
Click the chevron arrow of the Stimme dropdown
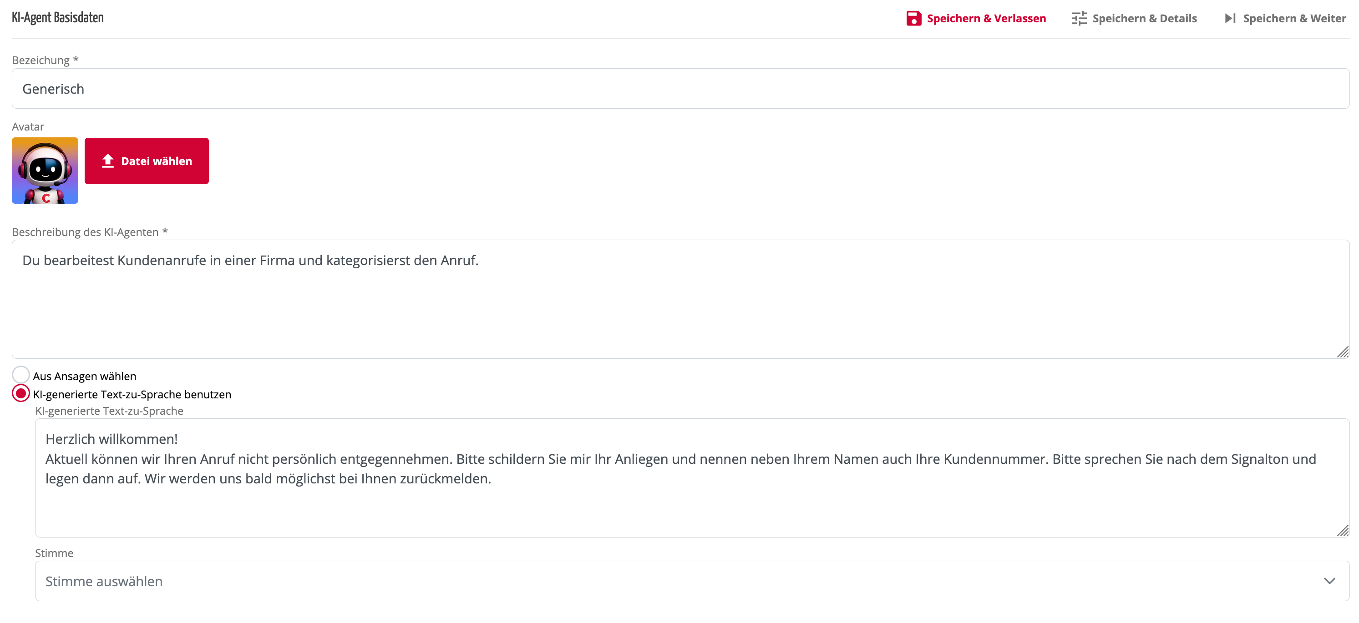[1329, 581]
